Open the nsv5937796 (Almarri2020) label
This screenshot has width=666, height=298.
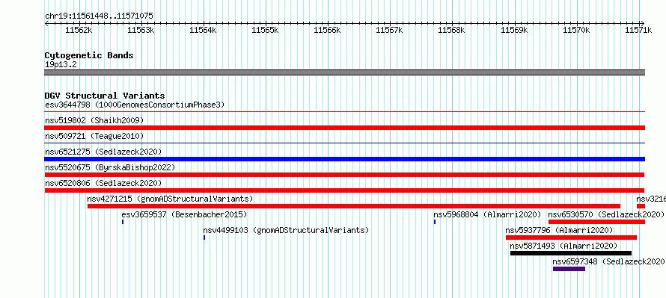pos(560,230)
